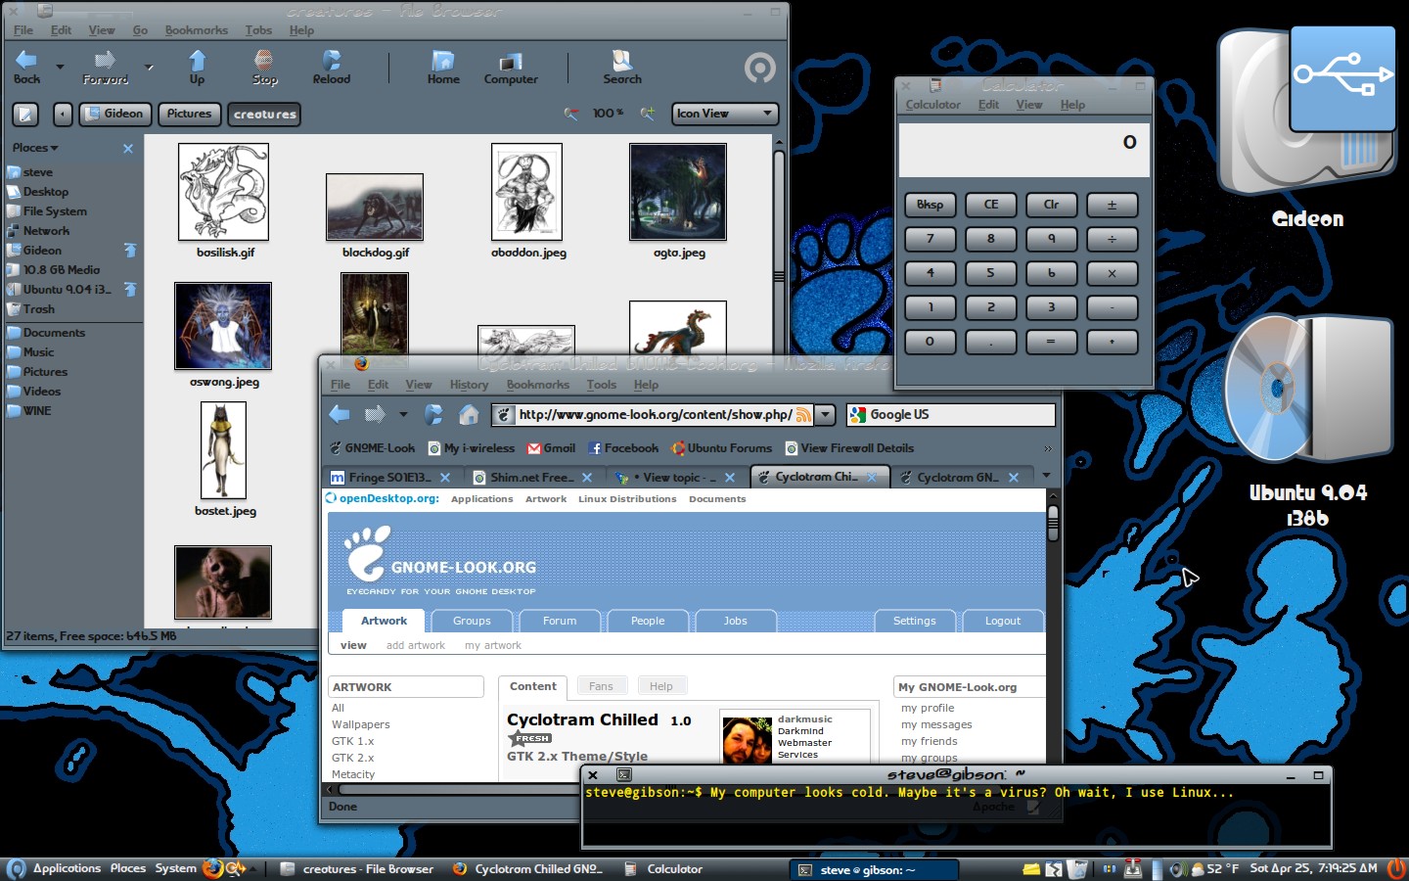Viewport: 1409px width, 881px height.
Task: List all Firefox tabs dropdown arrow
Action: click(x=1046, y=476)
